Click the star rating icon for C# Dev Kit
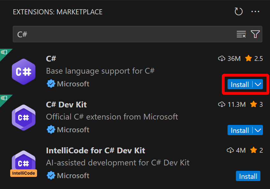Viewport: 270px width, 189px height. tap(254, 104)
